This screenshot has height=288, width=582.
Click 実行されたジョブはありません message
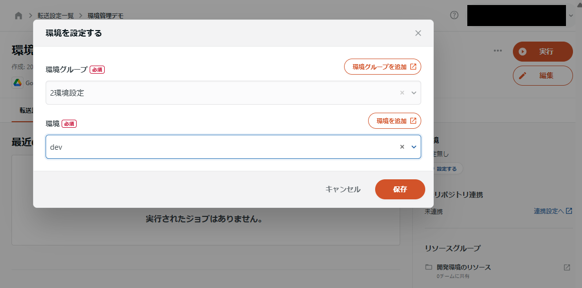[204, 219]
